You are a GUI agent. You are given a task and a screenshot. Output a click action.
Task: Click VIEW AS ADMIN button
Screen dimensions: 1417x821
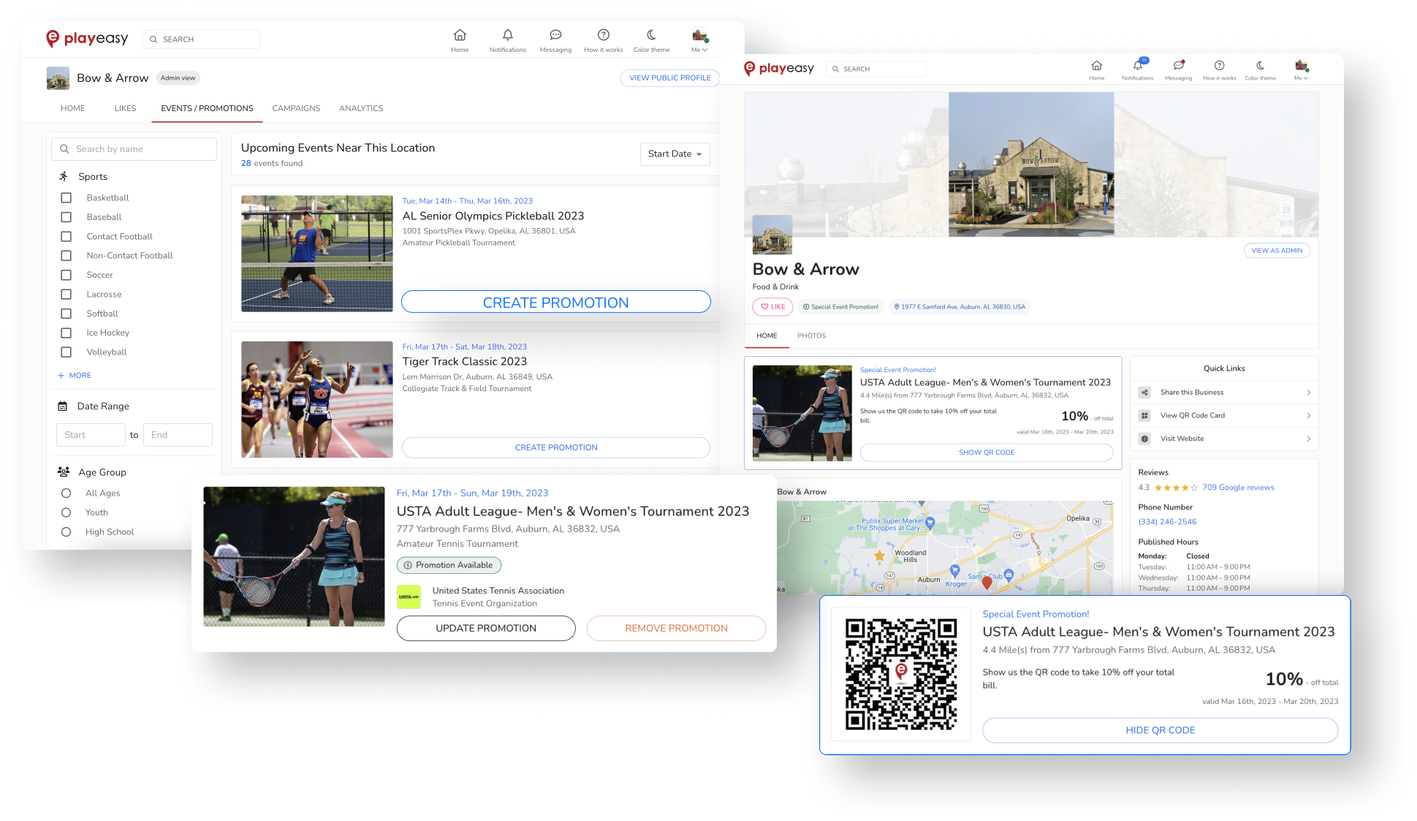(1277, 251)
